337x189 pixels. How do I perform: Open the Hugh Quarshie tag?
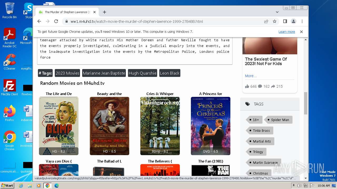pos(142,73)
